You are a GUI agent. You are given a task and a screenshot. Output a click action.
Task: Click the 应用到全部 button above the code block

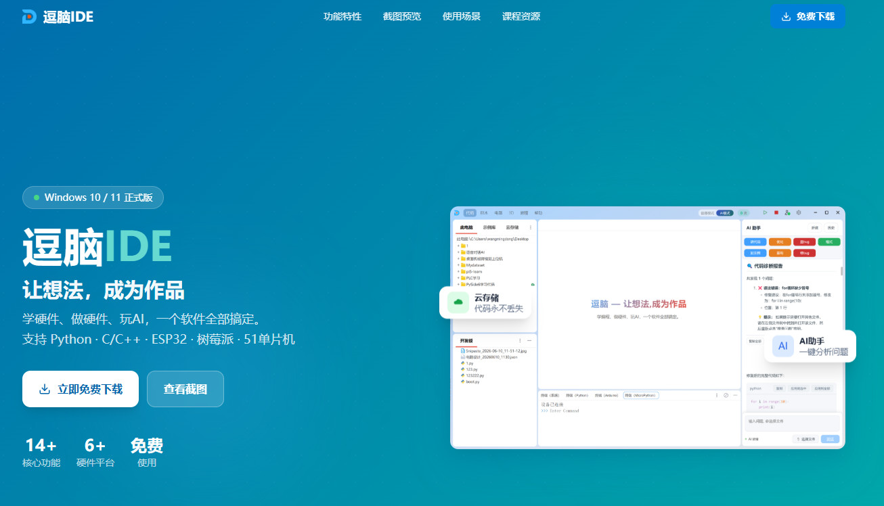click(822, 388)
